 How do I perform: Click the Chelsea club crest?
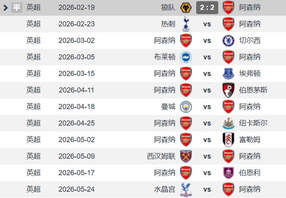click(228, 41)
